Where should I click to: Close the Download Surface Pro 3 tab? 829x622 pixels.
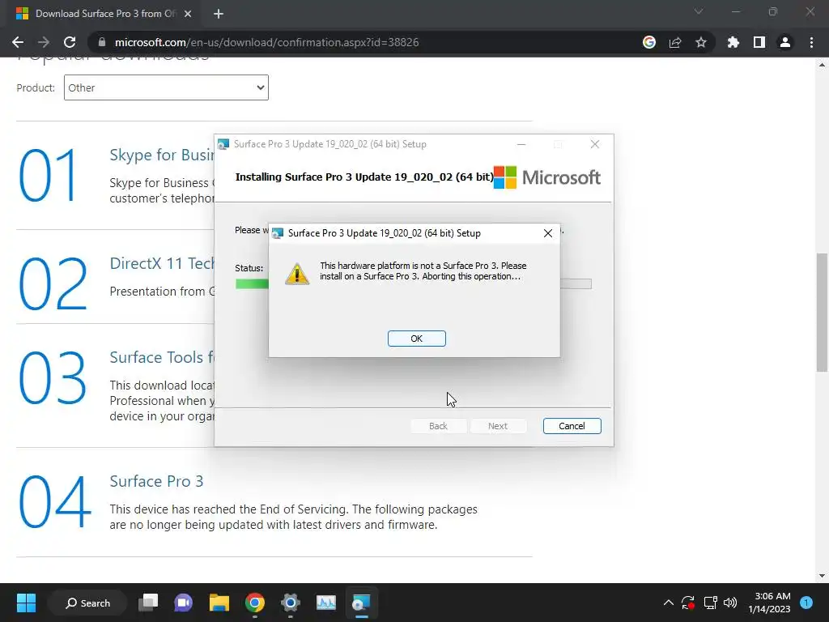188,14
